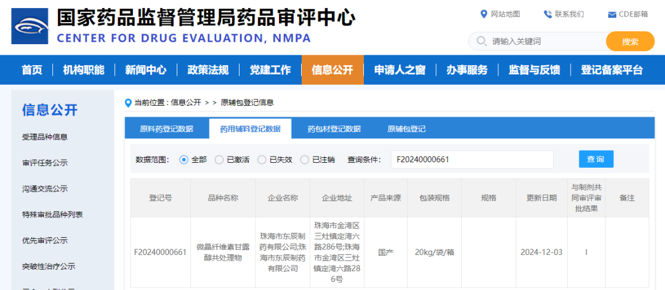Viewport: 665px width, 290px height.
Task: Click the contact us phone icon
Action: point(547,14)
